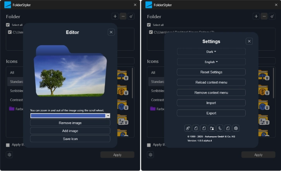The height and width of the screenshot is (171, 281).
Task: Click the minus icon in right window
Action: click(x=264, y=17)
